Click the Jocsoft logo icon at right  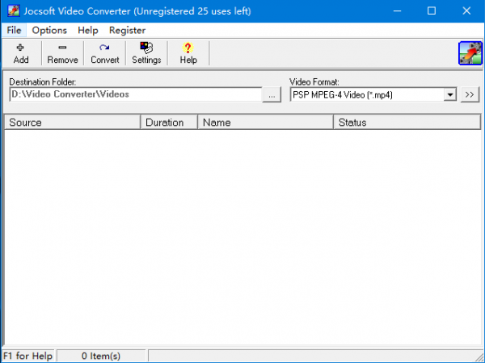tap(470, 53)
